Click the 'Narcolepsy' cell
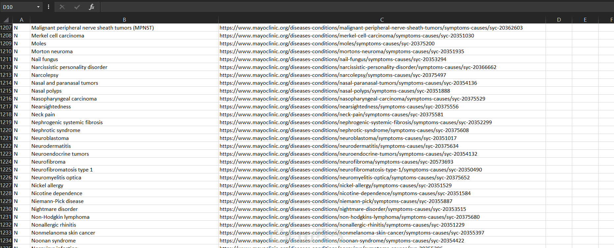 124,75
